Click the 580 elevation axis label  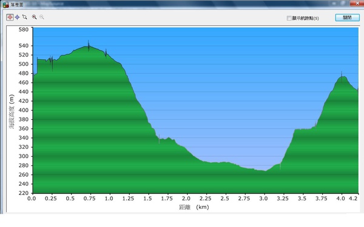click(x=24, y=30)
